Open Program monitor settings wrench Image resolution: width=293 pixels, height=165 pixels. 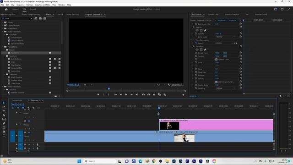click(x=169, y=85)
